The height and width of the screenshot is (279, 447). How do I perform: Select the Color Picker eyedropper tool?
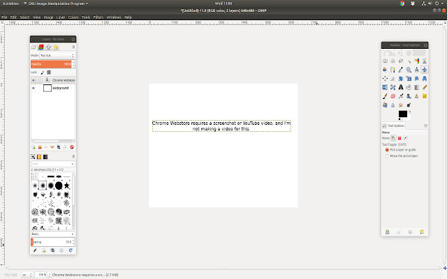click(401, 70)
